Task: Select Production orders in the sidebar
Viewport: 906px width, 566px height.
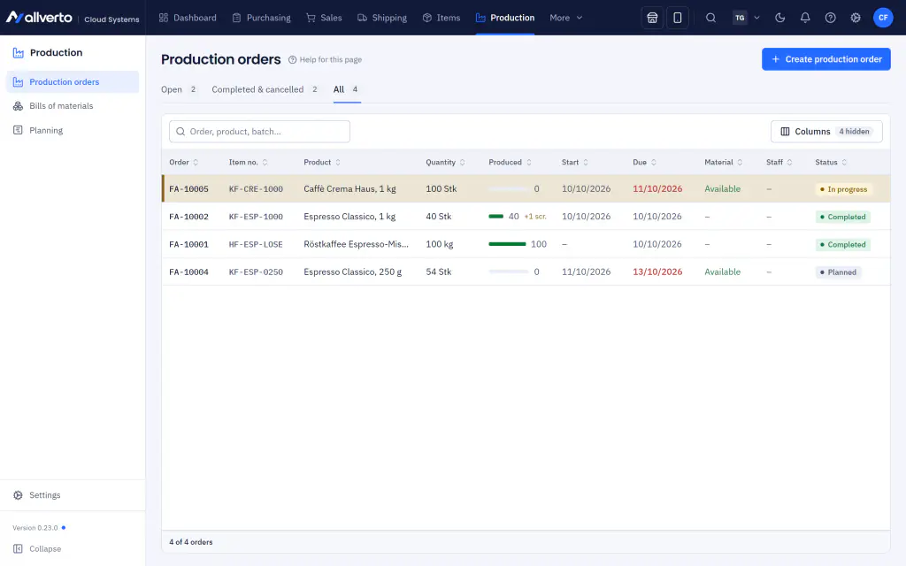Action: click(x=73, y=82)
